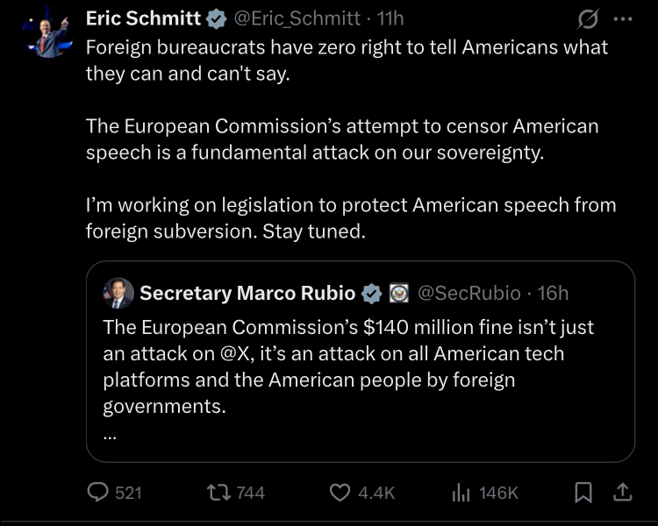The image size is (658, 526).
Task: Click the share icon on the tweet
Action: (622, 492)
